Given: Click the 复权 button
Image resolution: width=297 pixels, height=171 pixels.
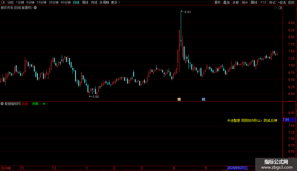Looking at the screenshot, I should [217, 2].
